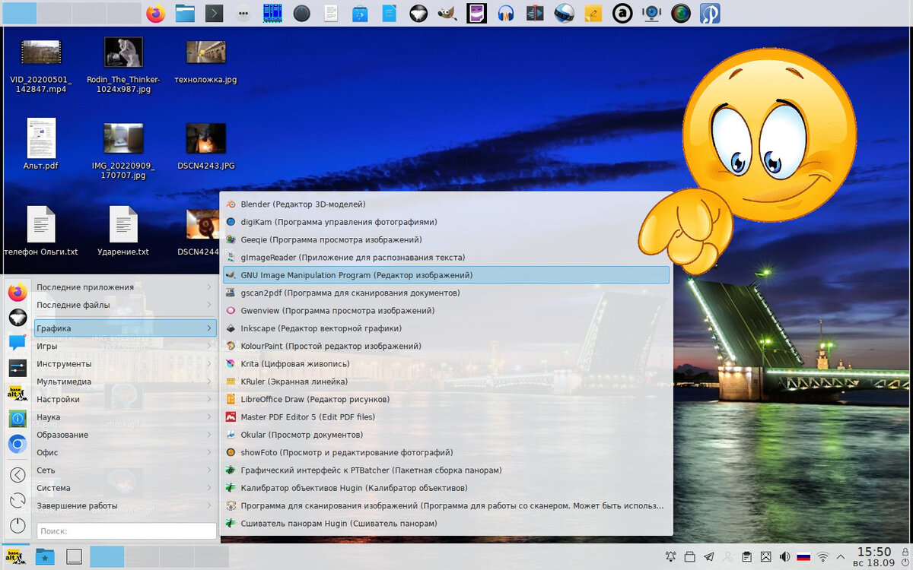Expand hidden tray icons with the up arrow

841,557
